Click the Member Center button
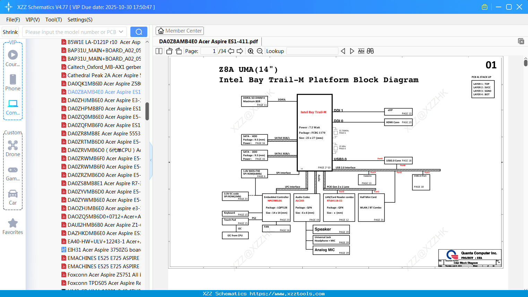 [180, 31]
